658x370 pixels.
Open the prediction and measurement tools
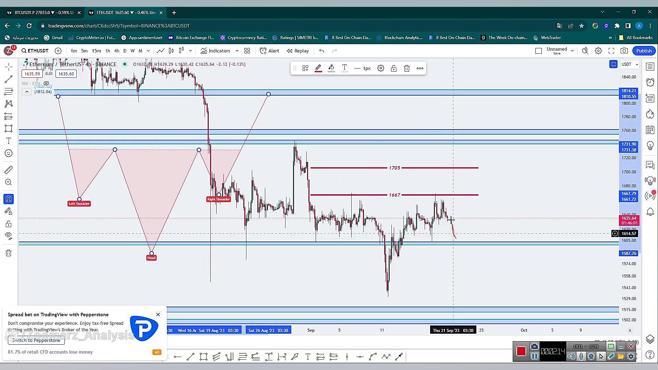9,116
